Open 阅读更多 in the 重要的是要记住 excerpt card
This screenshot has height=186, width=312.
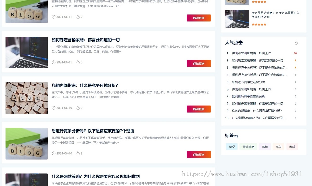pos(199,18)
